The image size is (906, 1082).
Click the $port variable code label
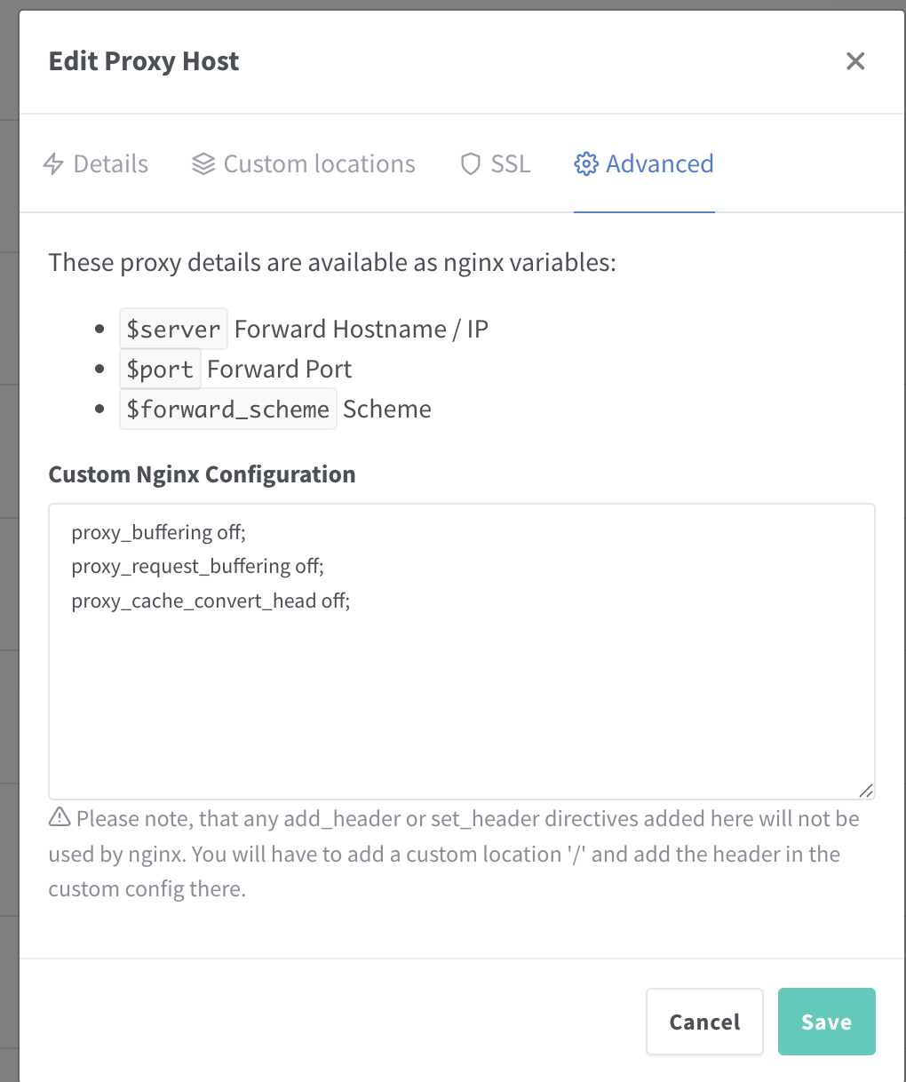tap(160, 370)
